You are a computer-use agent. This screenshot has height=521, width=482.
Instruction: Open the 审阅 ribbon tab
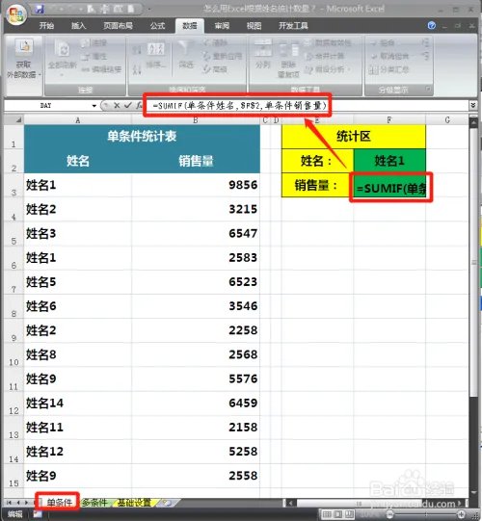(x=222, y=26)
